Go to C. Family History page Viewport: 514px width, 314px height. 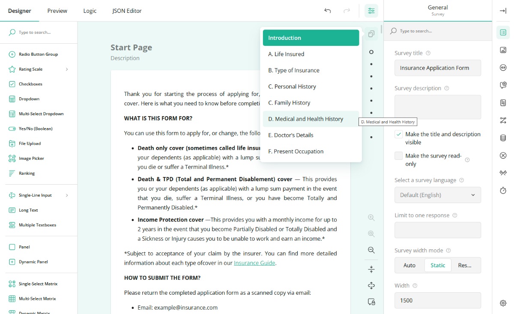click(311, 103)
